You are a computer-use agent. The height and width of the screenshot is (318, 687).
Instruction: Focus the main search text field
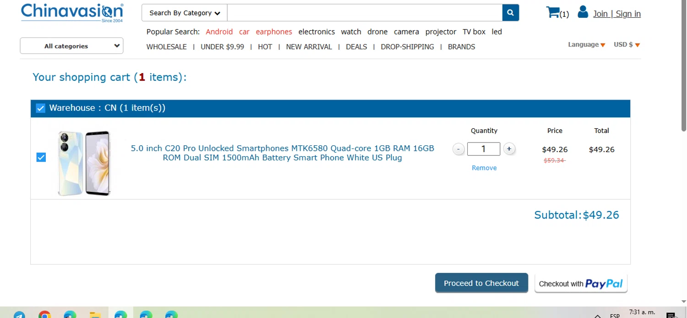click(365, 13)
